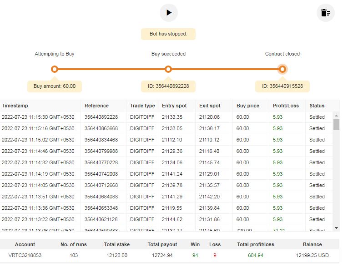This screenshot has width=343, height=268.
Task: Click the clear statistics trash icon
Action: [x=325, y=13]
